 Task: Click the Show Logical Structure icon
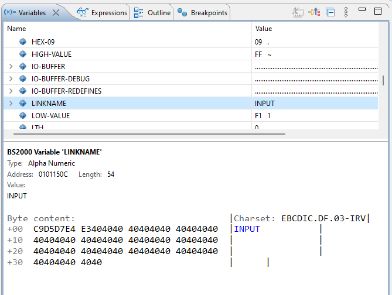tap(315, 12)
